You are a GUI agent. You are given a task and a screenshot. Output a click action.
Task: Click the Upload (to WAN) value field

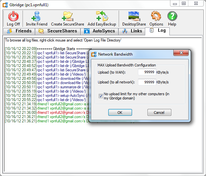click(x=147, y=72)
